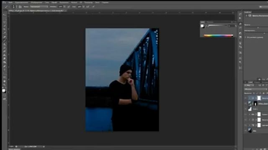Click the toolbar foreground color swatch
The image size is (268, 150).
click(x=4, y=90)
